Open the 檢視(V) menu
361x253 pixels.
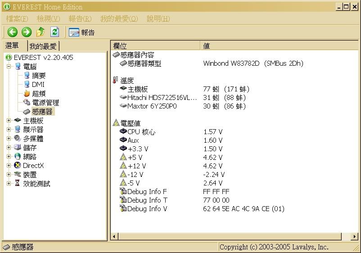tap(48, 18)
